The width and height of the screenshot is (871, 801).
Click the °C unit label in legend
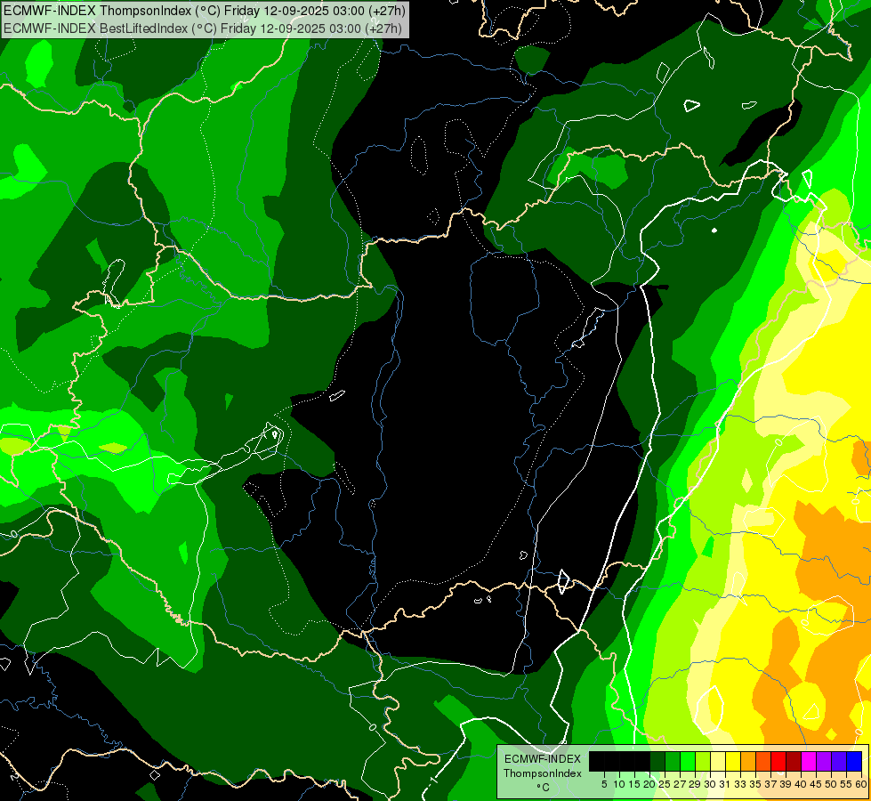[x=543, y=788]
